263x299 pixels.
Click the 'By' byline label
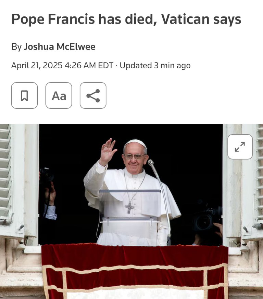[x=16, y=47]
